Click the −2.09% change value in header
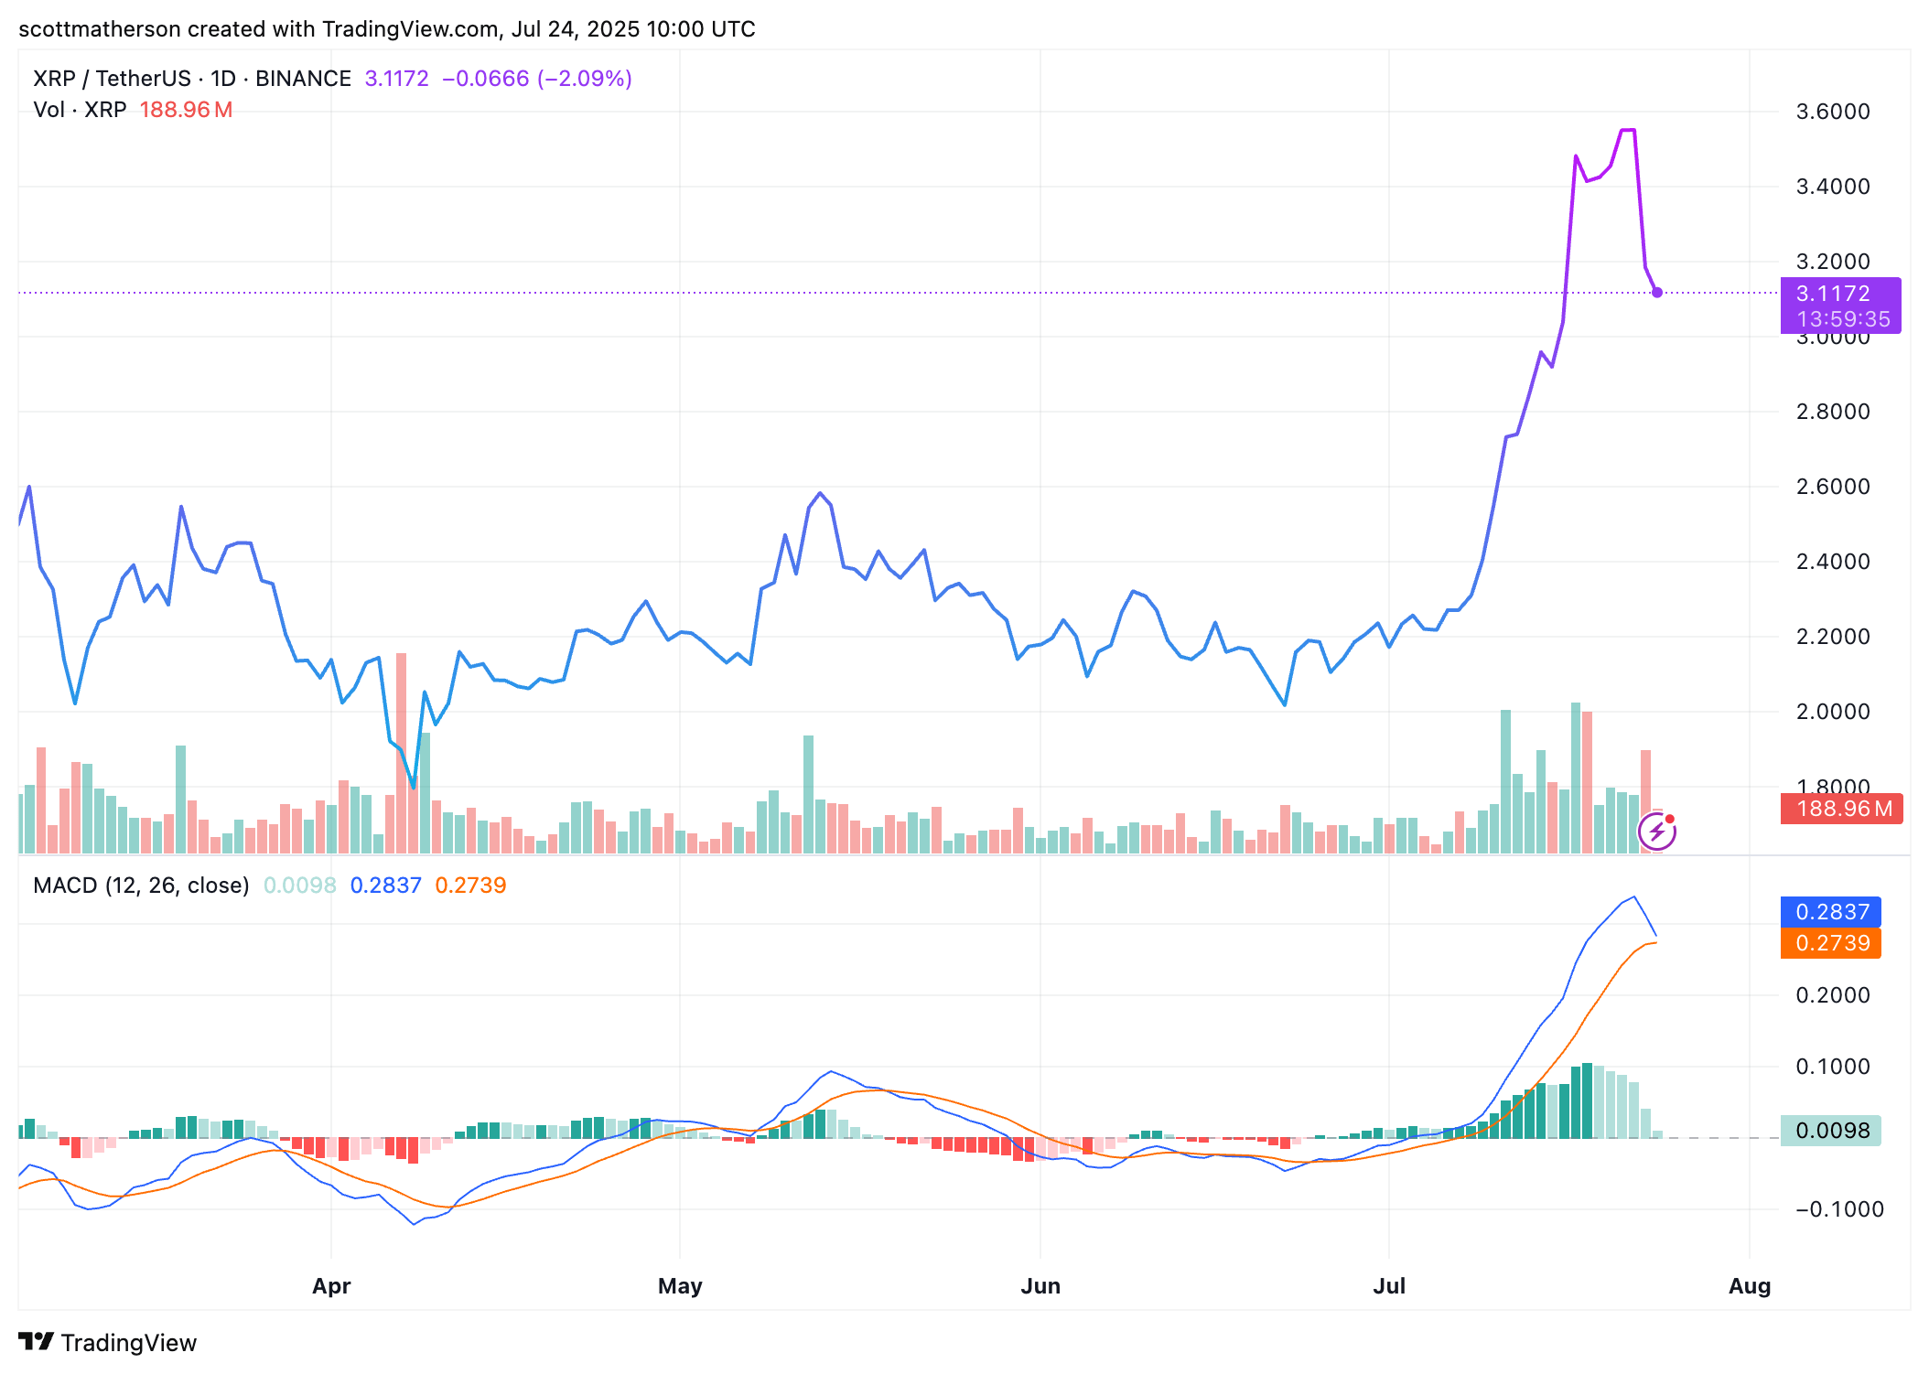Screen dimensions: 1929x1374 point(585,79)
